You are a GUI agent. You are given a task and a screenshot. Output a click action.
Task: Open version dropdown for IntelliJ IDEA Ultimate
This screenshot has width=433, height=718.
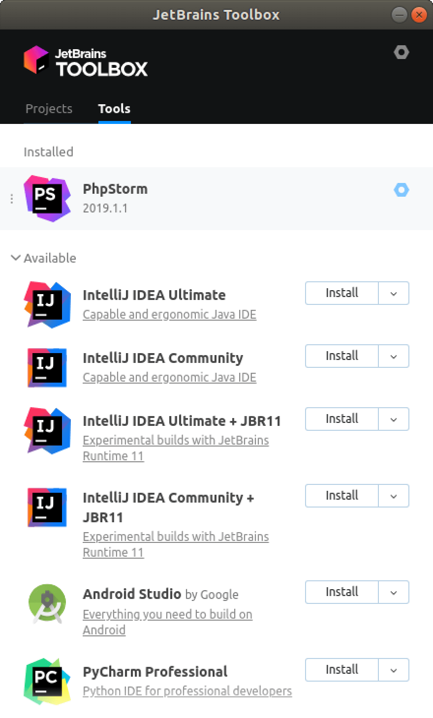click(x=394, y=293)
